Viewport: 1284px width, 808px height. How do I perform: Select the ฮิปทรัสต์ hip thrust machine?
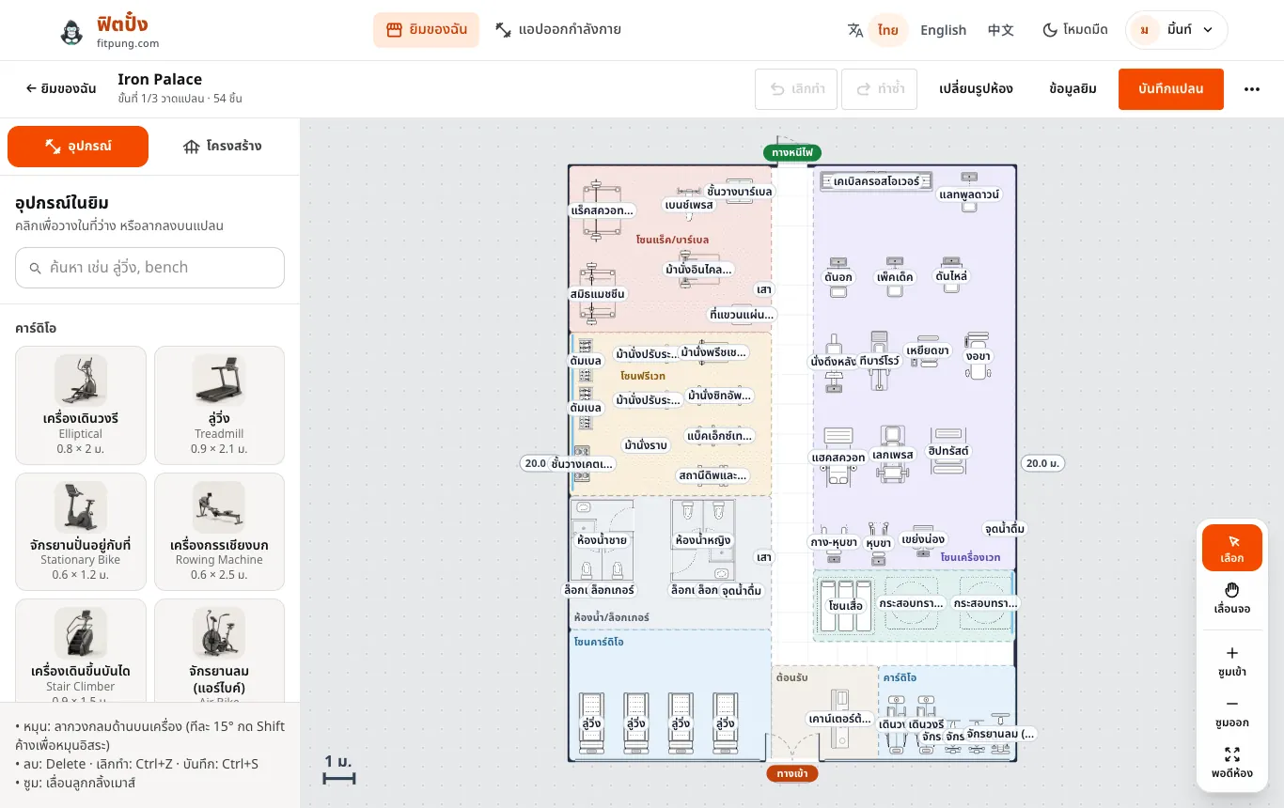click(948, 450)
